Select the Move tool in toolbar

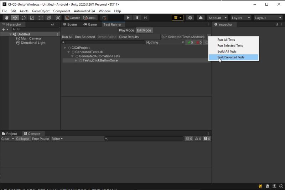15,18
